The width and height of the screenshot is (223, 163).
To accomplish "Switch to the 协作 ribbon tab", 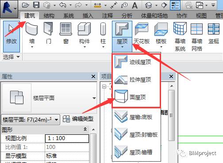I will [x=182, y=15].
